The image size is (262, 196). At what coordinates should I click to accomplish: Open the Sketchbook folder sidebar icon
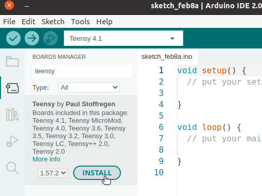point(12,61)
